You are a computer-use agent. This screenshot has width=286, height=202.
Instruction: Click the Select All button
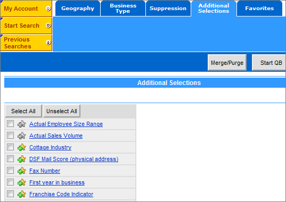pyautogui.click(x=23, y=111)
